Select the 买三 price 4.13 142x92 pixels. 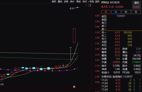117,39
